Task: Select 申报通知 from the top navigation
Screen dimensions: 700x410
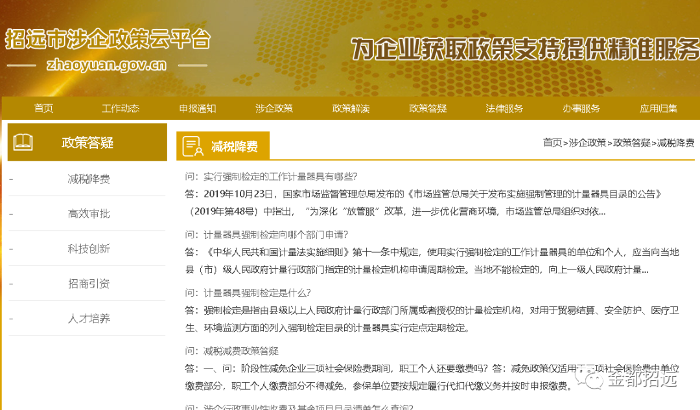Action: 198,108
